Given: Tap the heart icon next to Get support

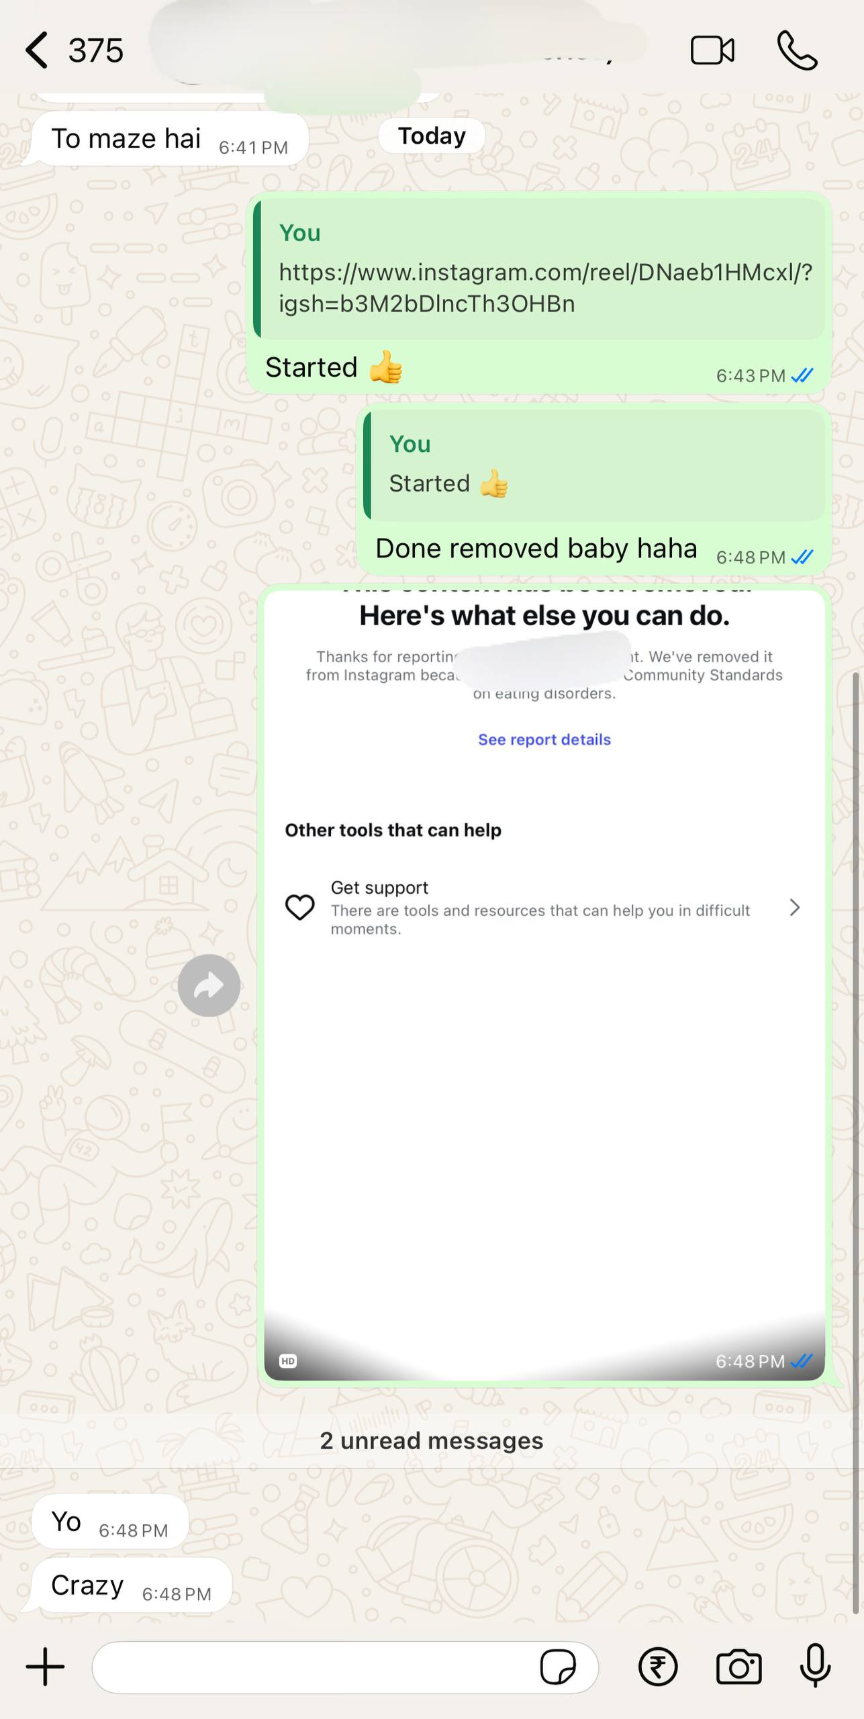Looking at the screenshot, I should [299, 908].
